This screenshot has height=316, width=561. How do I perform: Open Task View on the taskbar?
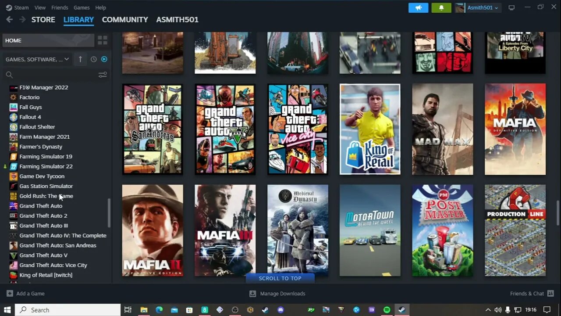[x=128, y=310]
